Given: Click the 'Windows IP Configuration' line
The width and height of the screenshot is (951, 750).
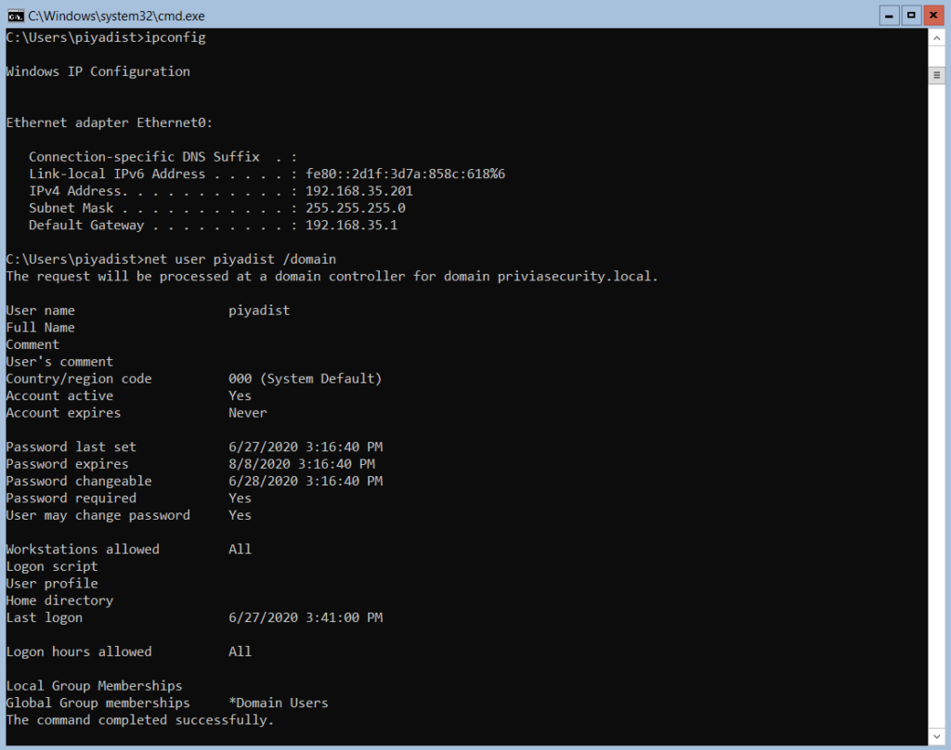Looking at the screenshot, I should pos(98,71).
